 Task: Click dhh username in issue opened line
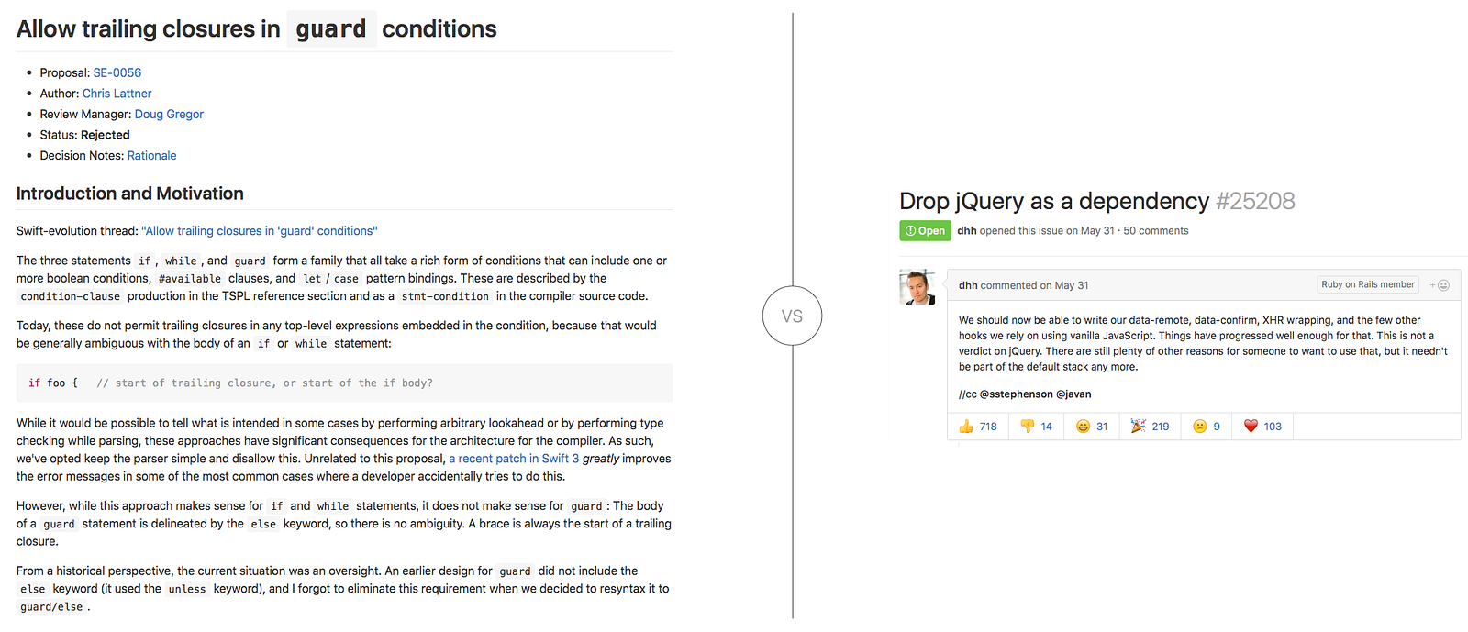click(x=966, y=231)
